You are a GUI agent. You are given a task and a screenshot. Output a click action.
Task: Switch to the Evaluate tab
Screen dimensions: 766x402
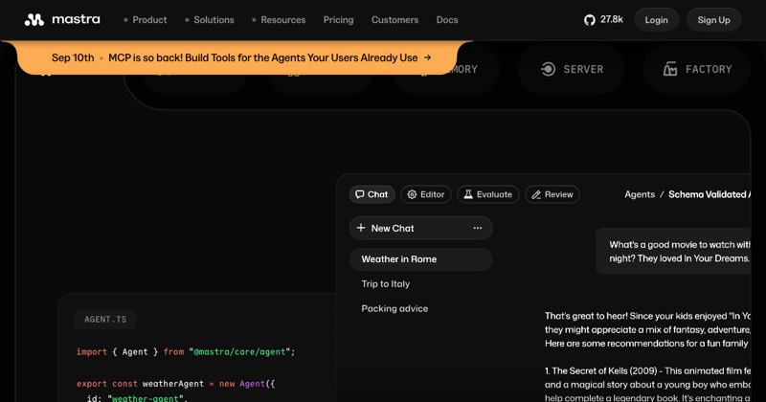coord(488,194)
